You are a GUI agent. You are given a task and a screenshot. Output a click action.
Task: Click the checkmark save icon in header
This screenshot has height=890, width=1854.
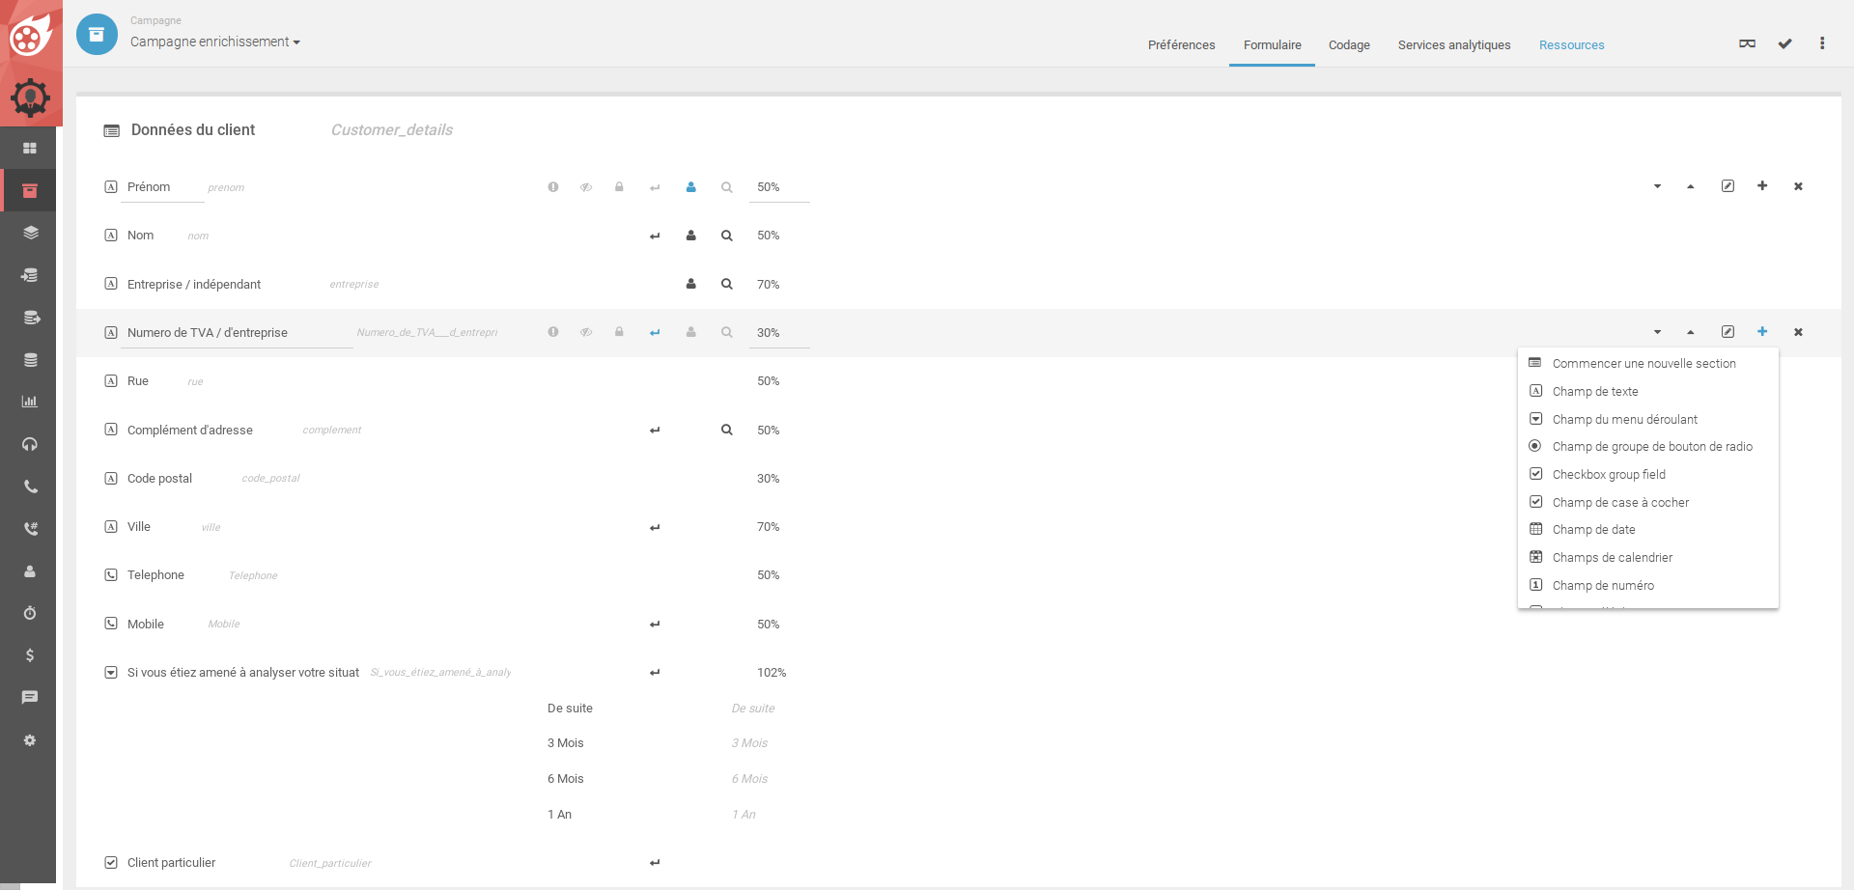click(x=1784, y=43)
